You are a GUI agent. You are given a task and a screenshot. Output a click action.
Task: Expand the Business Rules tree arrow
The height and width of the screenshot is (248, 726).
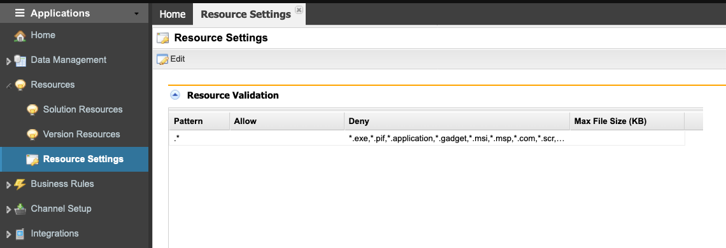coord(8,185)
